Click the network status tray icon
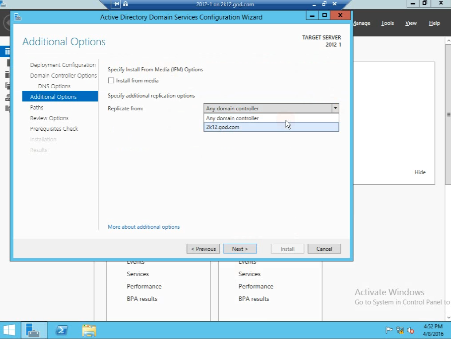 (400, 330)
